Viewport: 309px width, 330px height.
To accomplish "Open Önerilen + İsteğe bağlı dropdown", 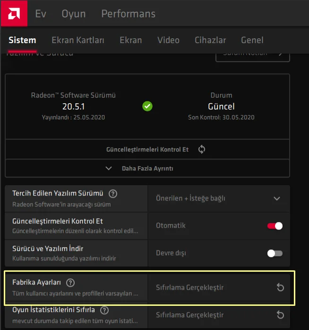I will coord(219,198).
